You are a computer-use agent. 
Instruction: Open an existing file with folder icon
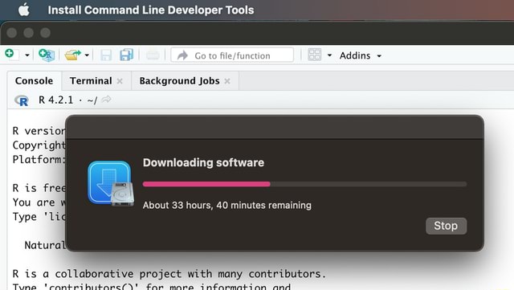(72, 55)
